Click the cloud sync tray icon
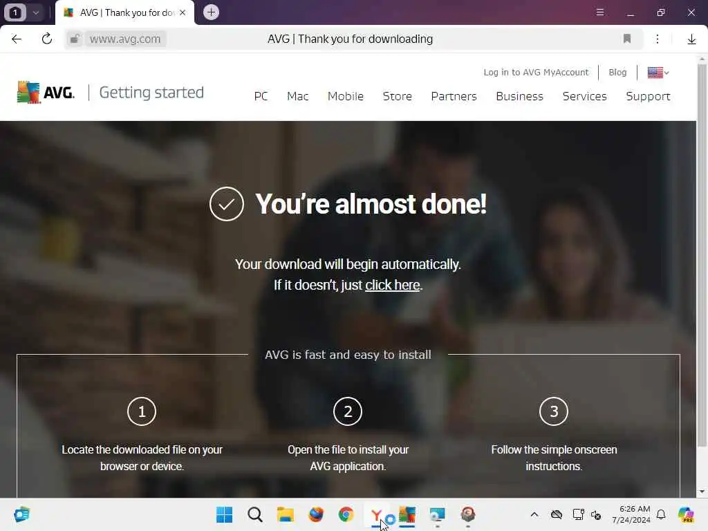The image size is (708, 531). click(x=557, y=514)
